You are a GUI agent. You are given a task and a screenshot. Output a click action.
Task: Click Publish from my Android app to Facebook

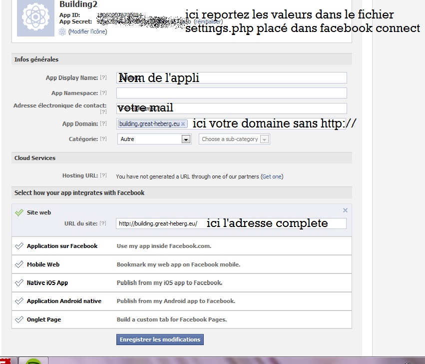click(176, 301)
